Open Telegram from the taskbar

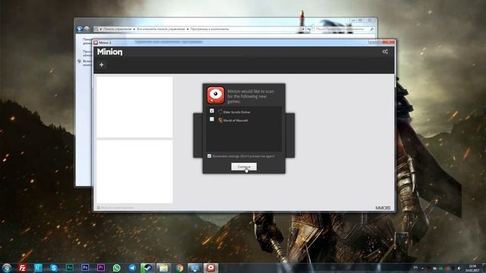coord(132,268)
